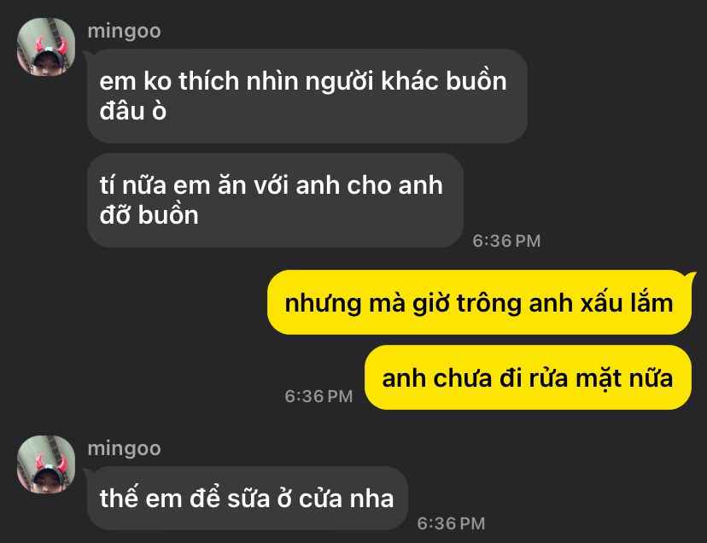Click the 6:36 PM timestamp after the last message
Viewport: 707px width, 543px height.
451,523
